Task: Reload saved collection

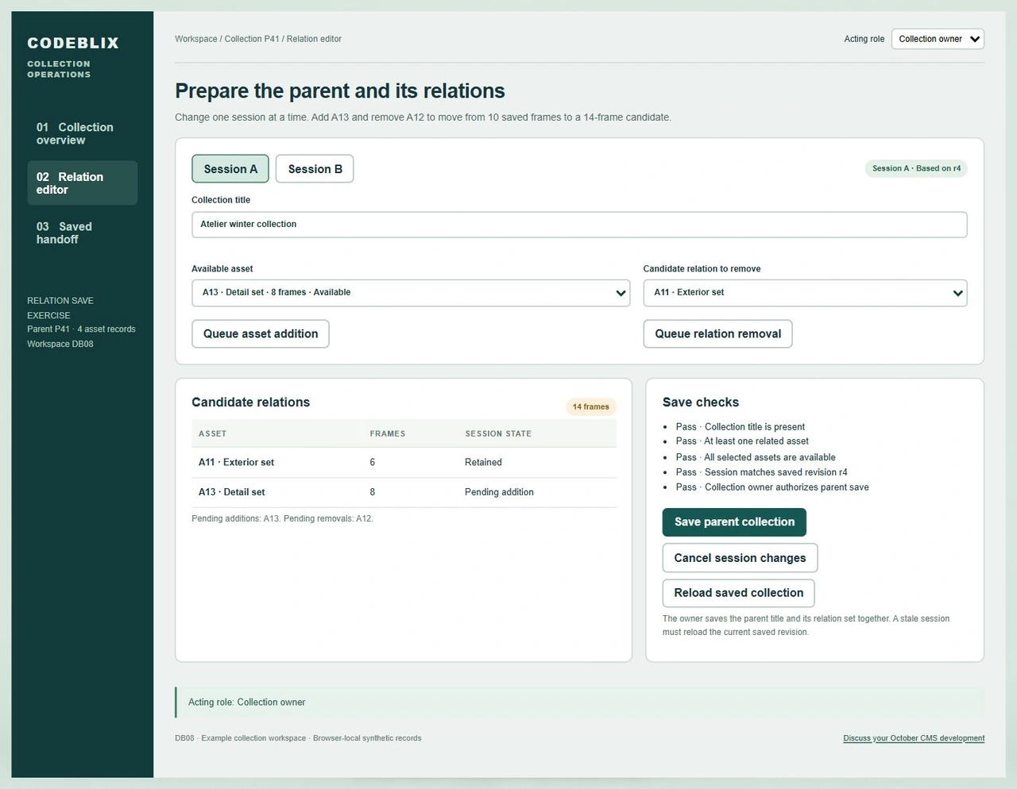Action: pyautogui.click(x=738, y=593)
